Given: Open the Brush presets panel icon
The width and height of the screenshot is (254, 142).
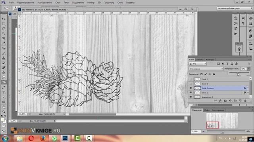Looking at the screenshot, I should point(250,43).
